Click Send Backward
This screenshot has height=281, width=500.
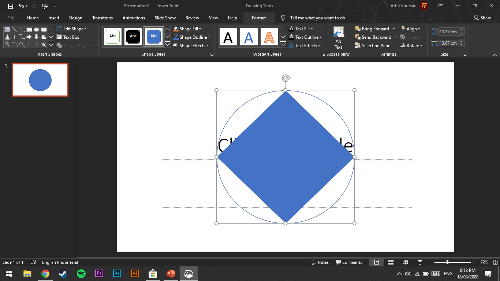tap(373, 37)
